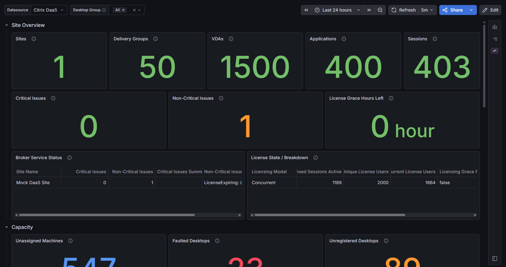Collapse the Capacity row
This screenshot has height=267, width=506.
[x=7, y=227]
